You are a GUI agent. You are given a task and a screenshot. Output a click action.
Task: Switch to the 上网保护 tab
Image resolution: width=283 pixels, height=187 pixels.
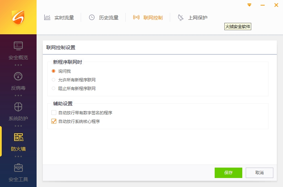tap(197, 17)
